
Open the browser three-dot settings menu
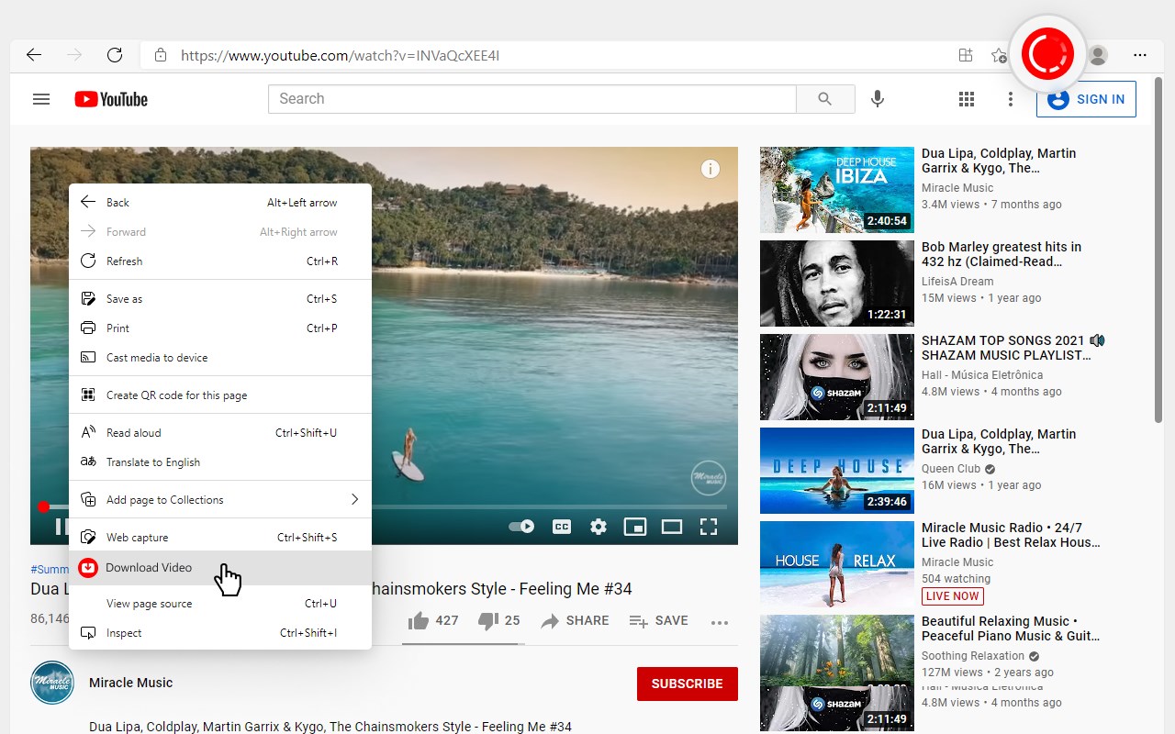click(x=1140, y=55)
